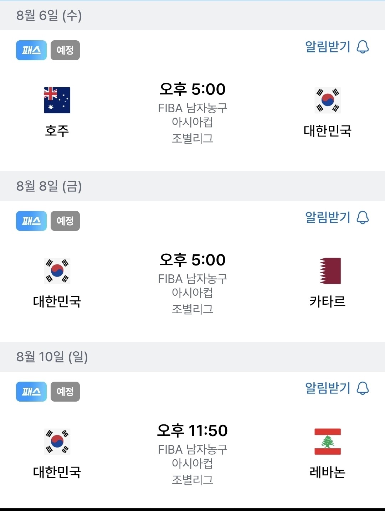
Task: Toggle alert bell for Korea vs Qatar match
Action: (363, 217)
